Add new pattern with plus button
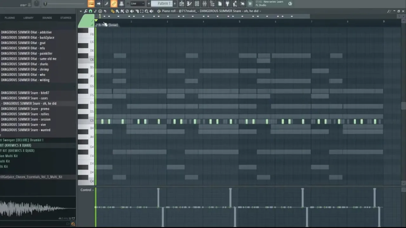The height and width of the screenshot is (228, 406). [175, 3]
